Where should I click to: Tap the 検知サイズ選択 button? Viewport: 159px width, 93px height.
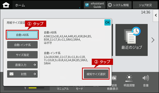tap(96, 74)
